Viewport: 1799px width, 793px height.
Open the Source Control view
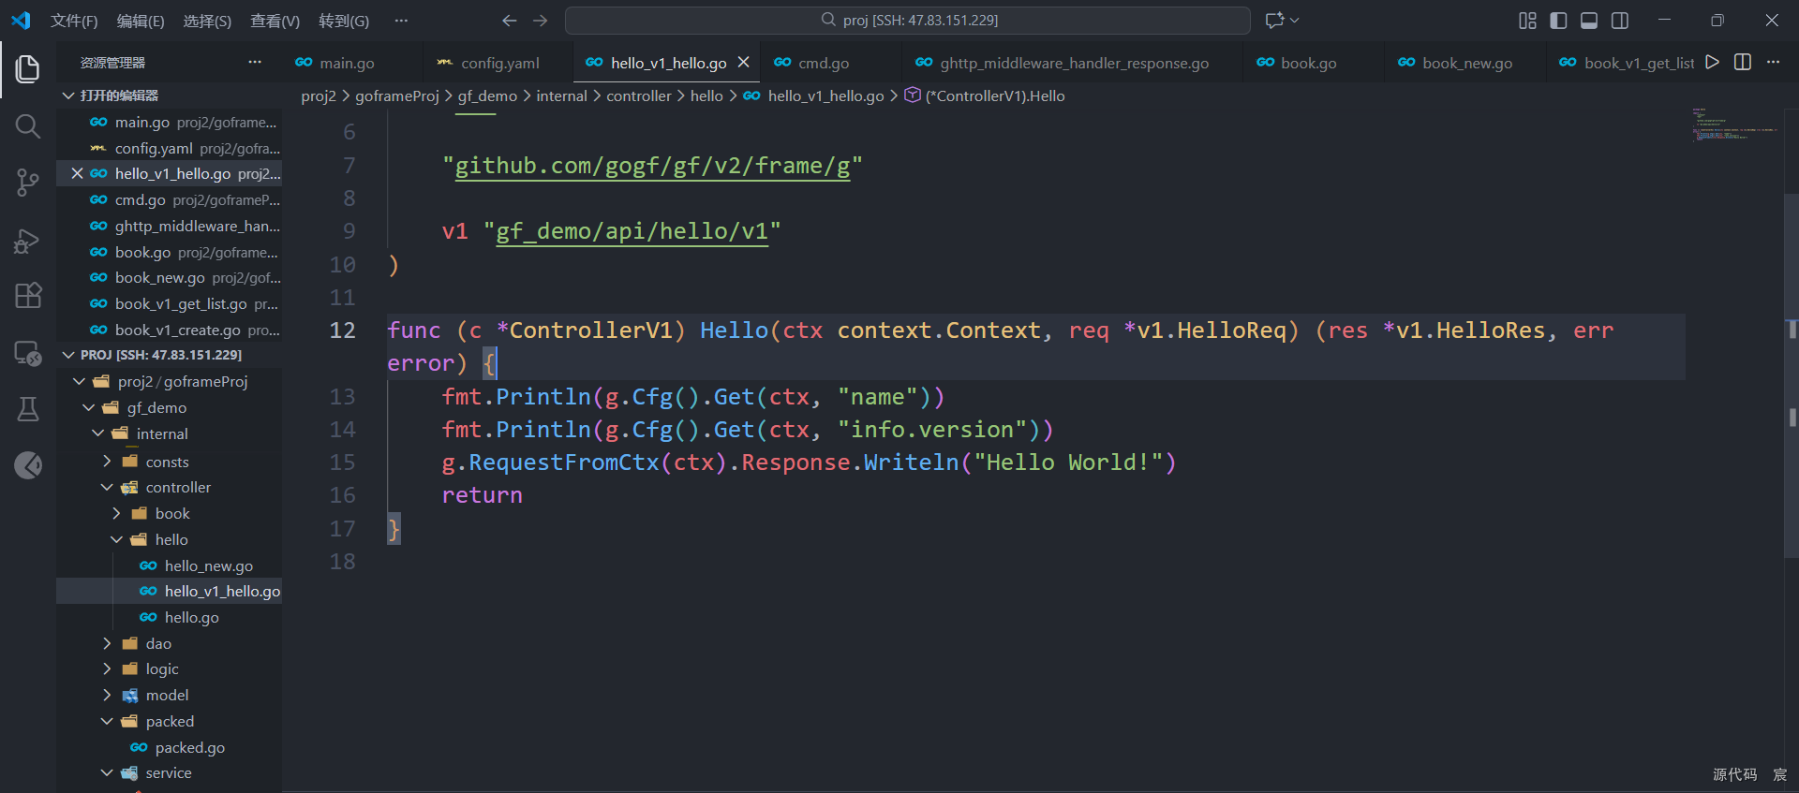click(x=28, y=183)
